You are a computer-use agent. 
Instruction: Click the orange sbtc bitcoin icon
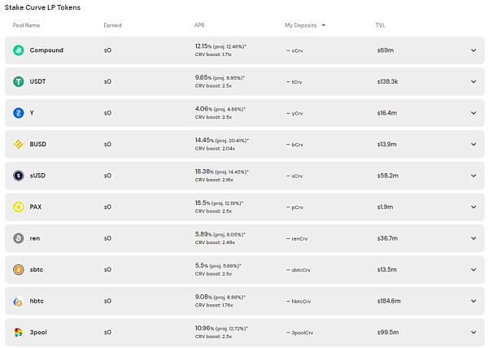pos(19,270)
